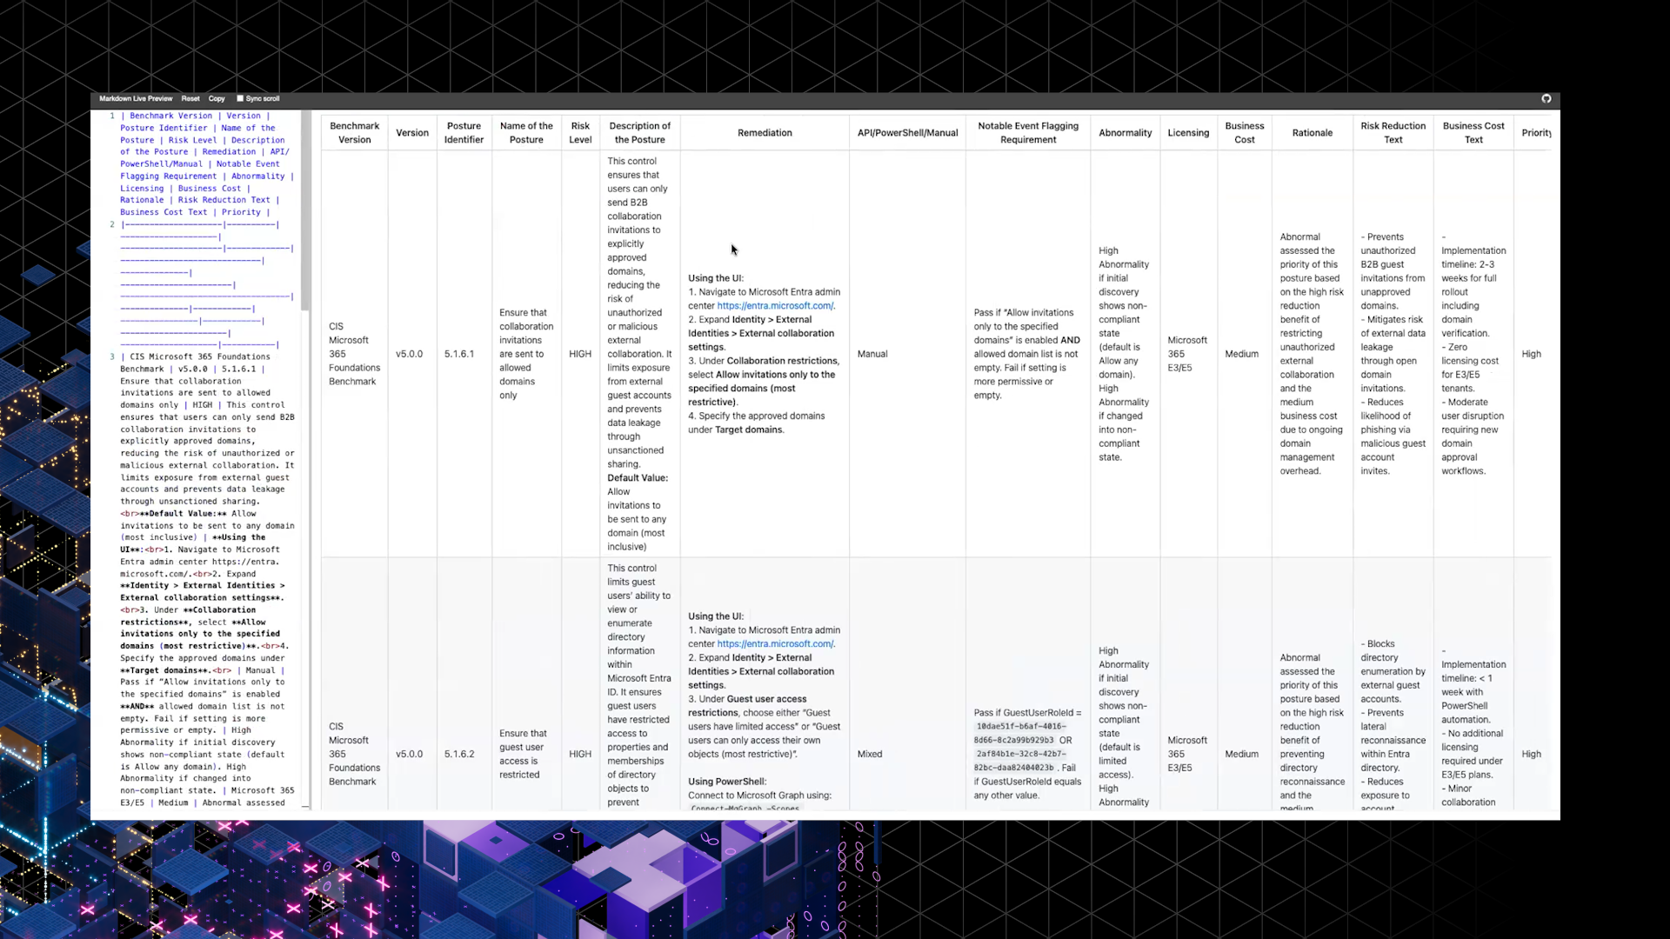Click the Risk Level column header

pyautogui.click(x=580, y=133)
